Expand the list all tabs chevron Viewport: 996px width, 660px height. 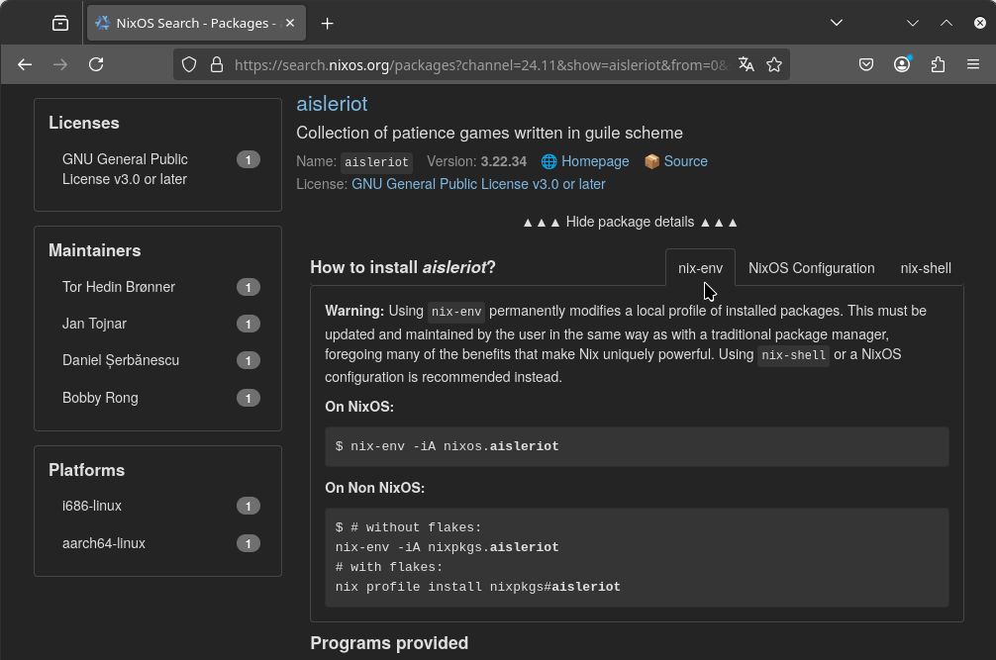pos(837,23)
